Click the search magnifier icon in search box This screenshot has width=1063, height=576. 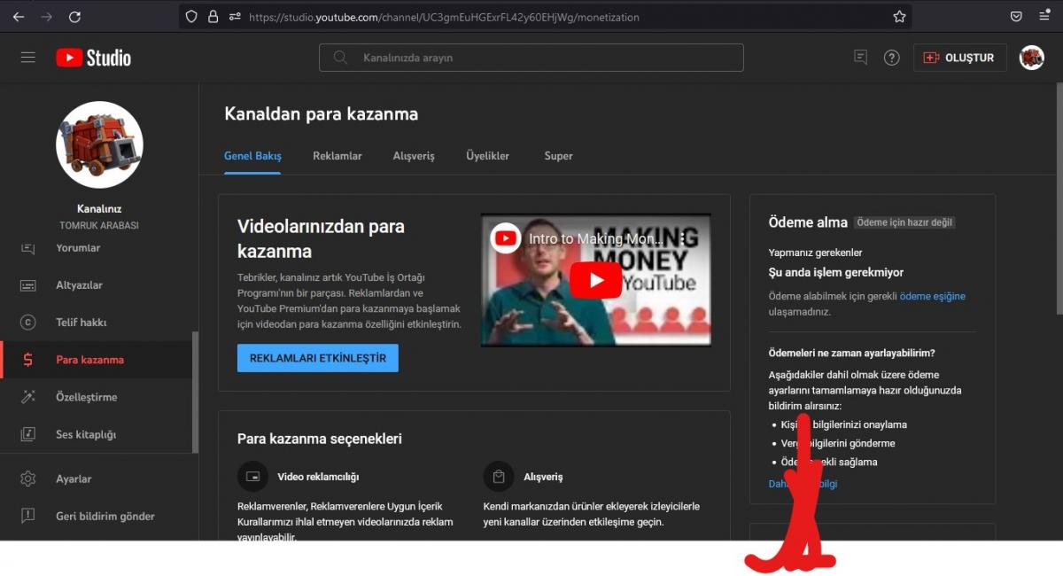340,58
